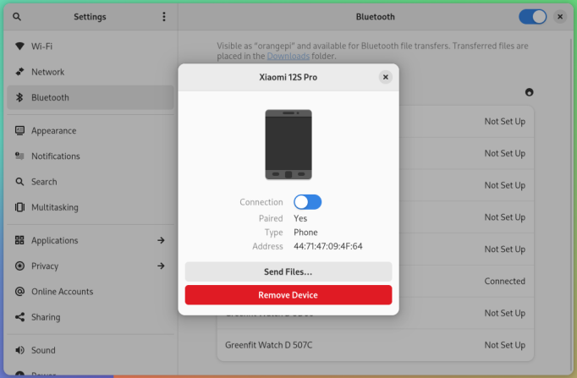Click the address 44:71:47:09:4F:64
The image size is (577, 378).
coord(328,246)
